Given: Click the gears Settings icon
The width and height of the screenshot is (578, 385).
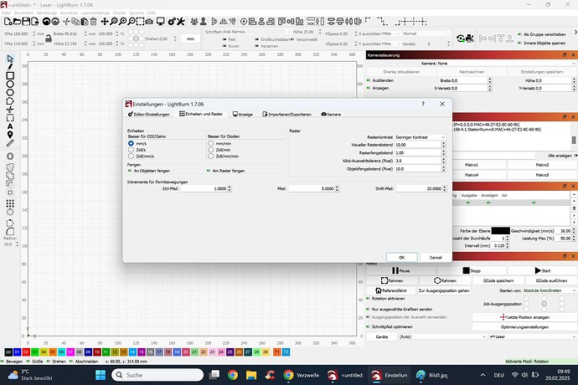Looking at the screenshot, I should [x=172, y=22].
